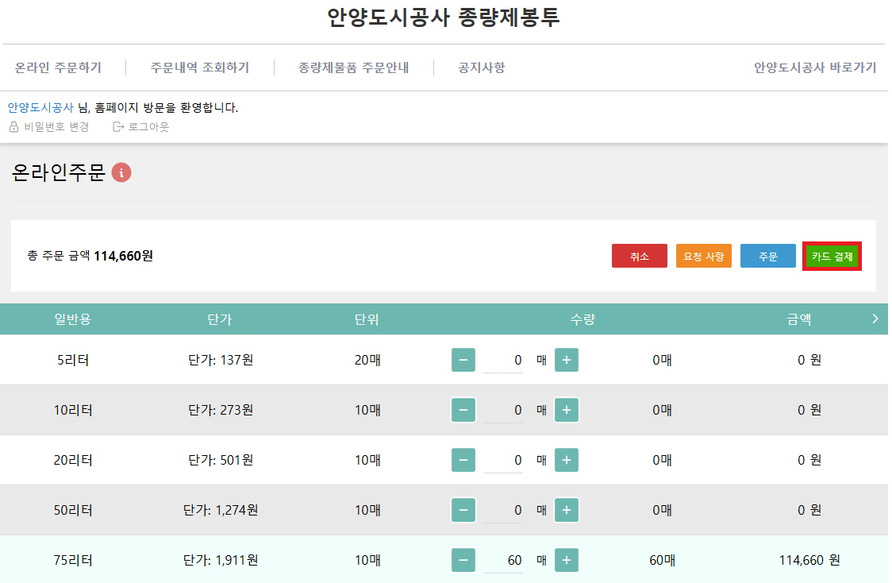The width and height of the screenshot is (892, 583).
Task: Pay with the green 카드 결제 button
Action: (831, 257)
